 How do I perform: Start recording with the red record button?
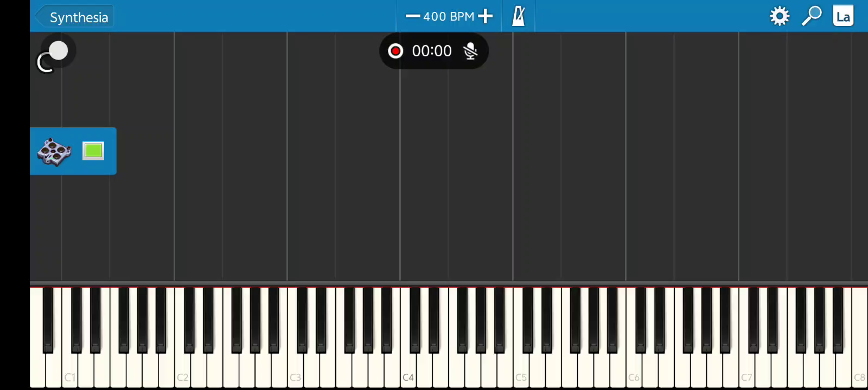click(395, 51)
